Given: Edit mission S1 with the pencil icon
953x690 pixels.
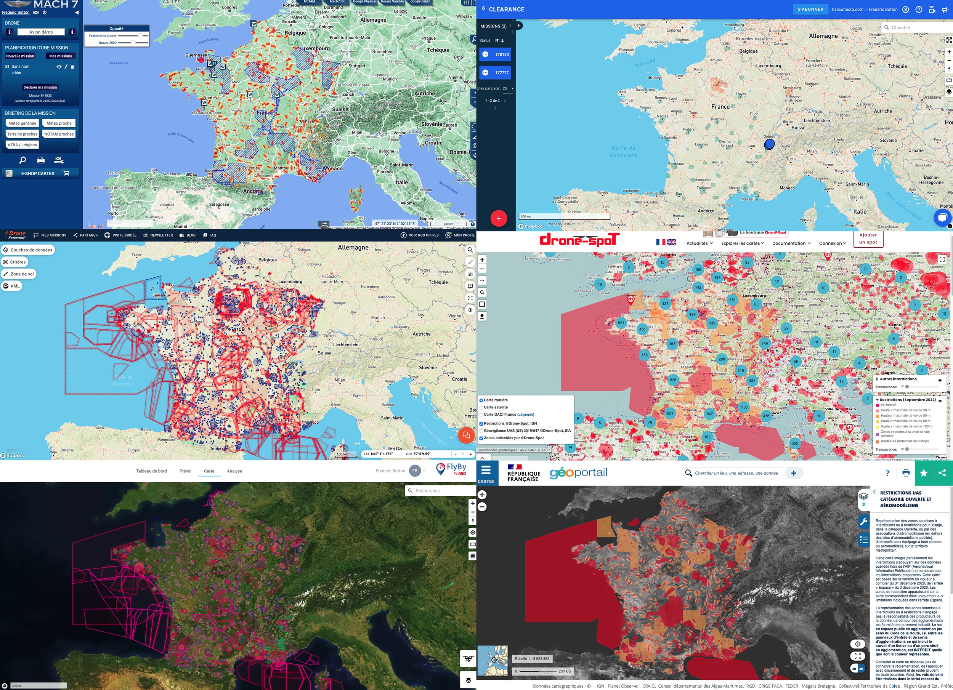Looking at the screenshot, I should tap(66, 67).
